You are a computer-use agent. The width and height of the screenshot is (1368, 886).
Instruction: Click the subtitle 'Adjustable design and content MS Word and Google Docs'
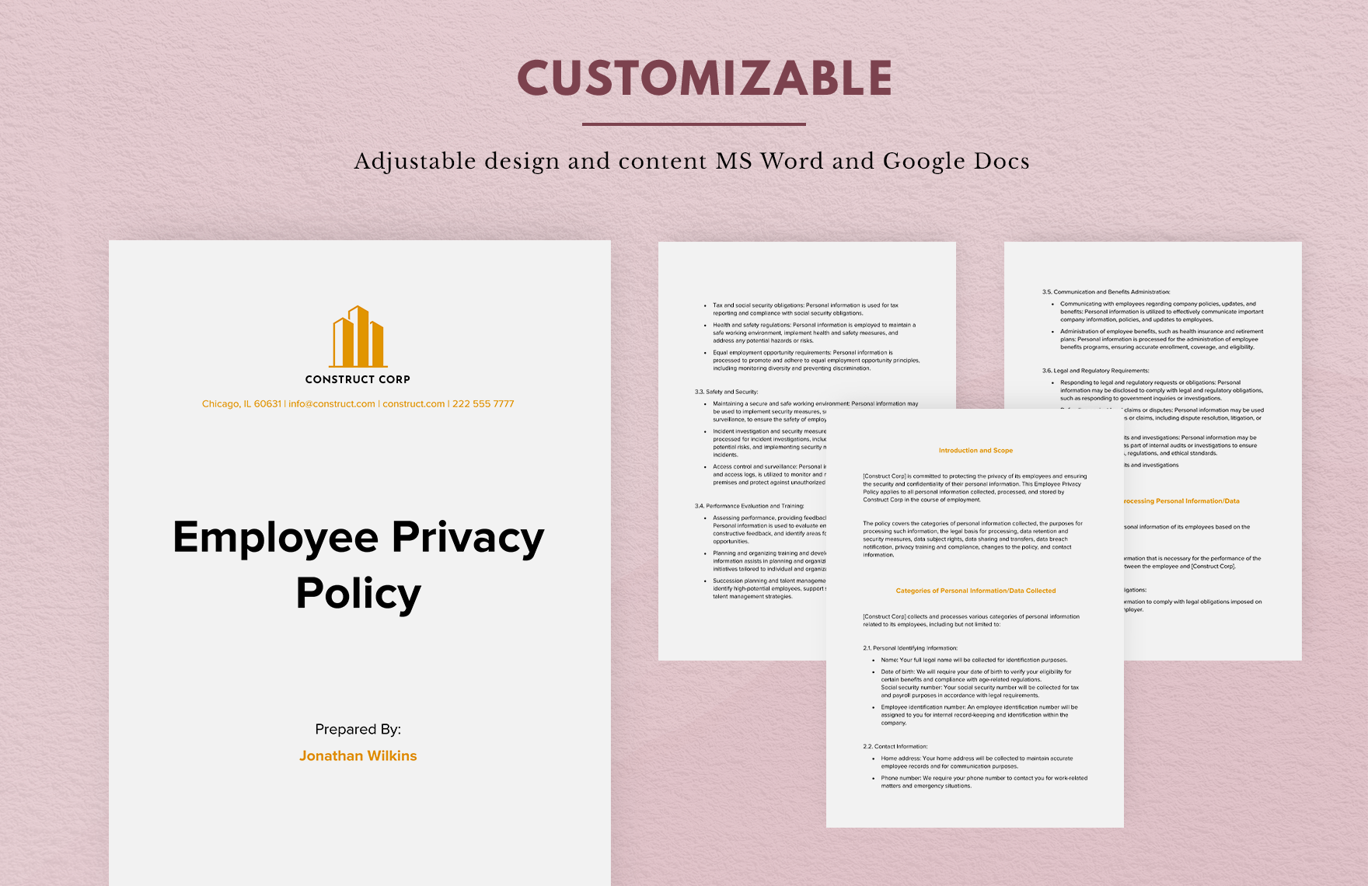(x=692, y=161)
